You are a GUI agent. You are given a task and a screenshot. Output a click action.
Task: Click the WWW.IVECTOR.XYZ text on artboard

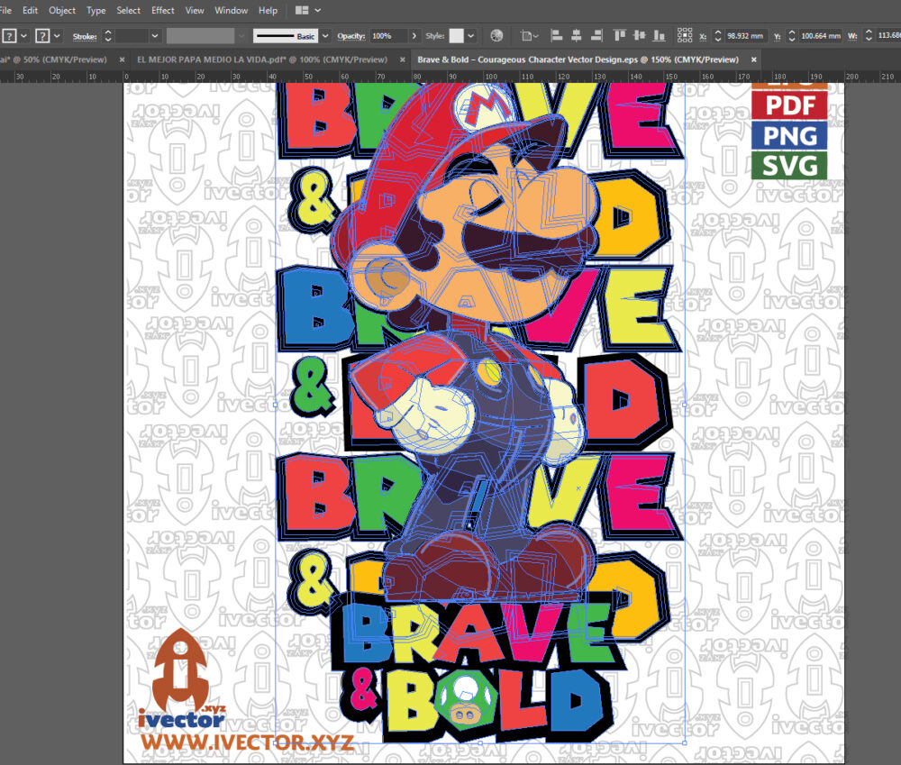point(247,742)
